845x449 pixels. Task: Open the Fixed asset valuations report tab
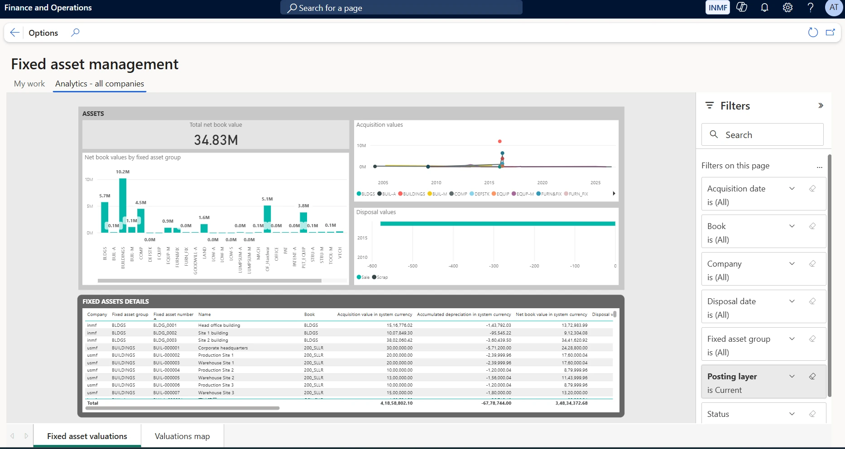pos(87,436)
